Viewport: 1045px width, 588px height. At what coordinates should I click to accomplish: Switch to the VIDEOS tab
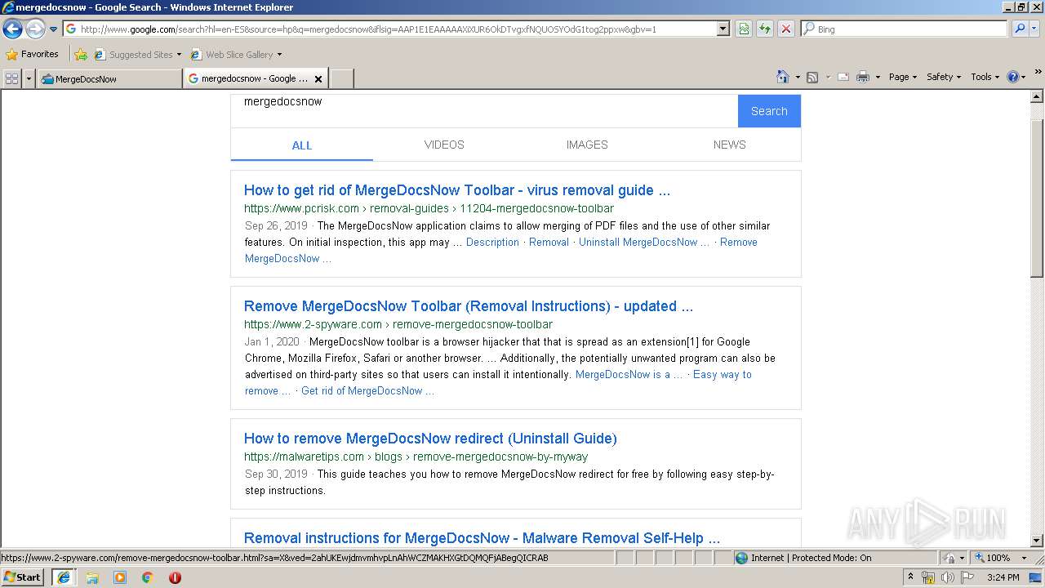[x=444, y=145]
